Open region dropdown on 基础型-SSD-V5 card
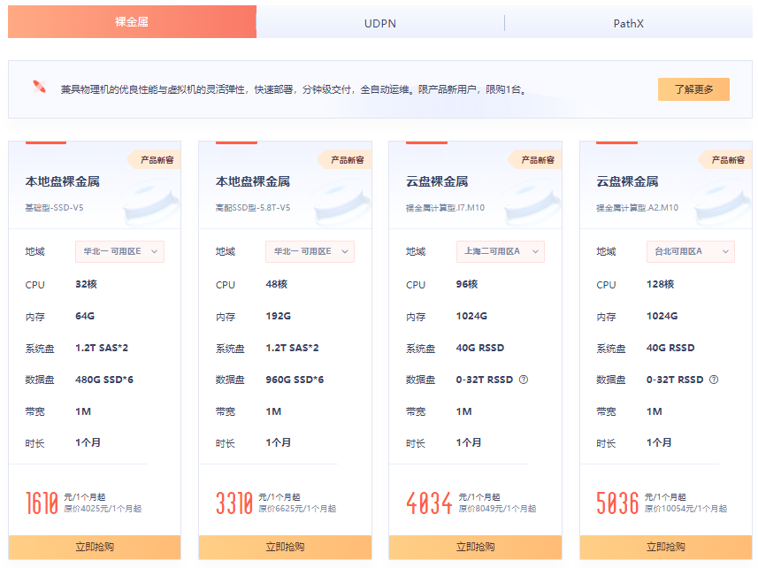758x568 pixels. click(x=119, y=251)
